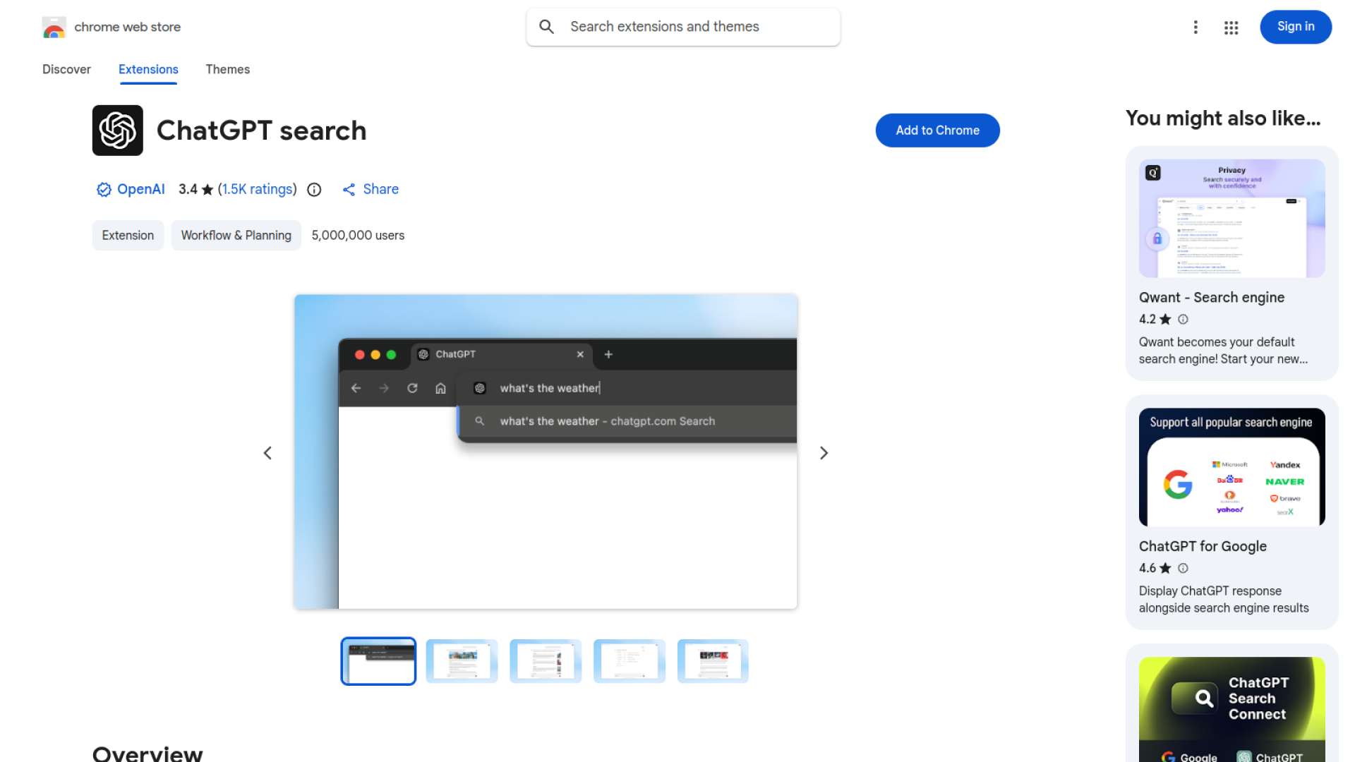Open the Google apps grid menu
The image size is (1355, 762).
point(1231,27)
